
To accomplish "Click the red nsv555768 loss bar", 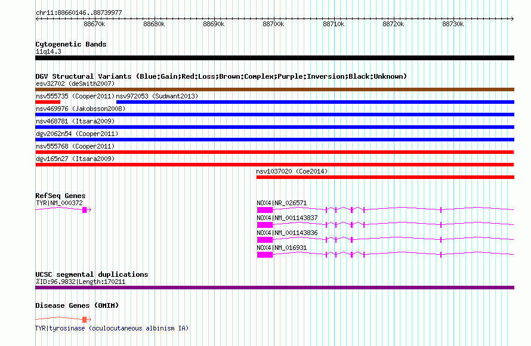I will [x=274, y=152].
